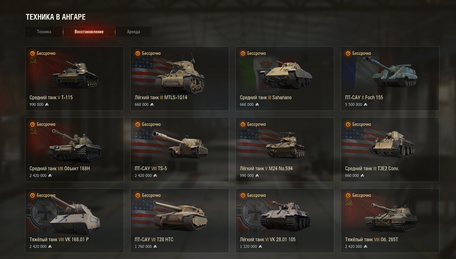The width and height of the screenshot is (456, 259).
Task: Click the credits icon under Об. 265Т price
Action: [365, 247]
